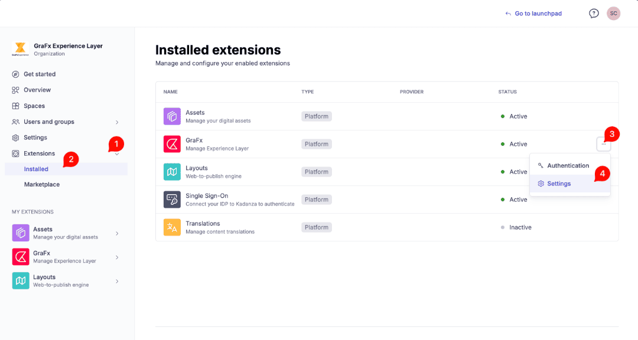Select Authentication from the context menu

pos(570,165)
